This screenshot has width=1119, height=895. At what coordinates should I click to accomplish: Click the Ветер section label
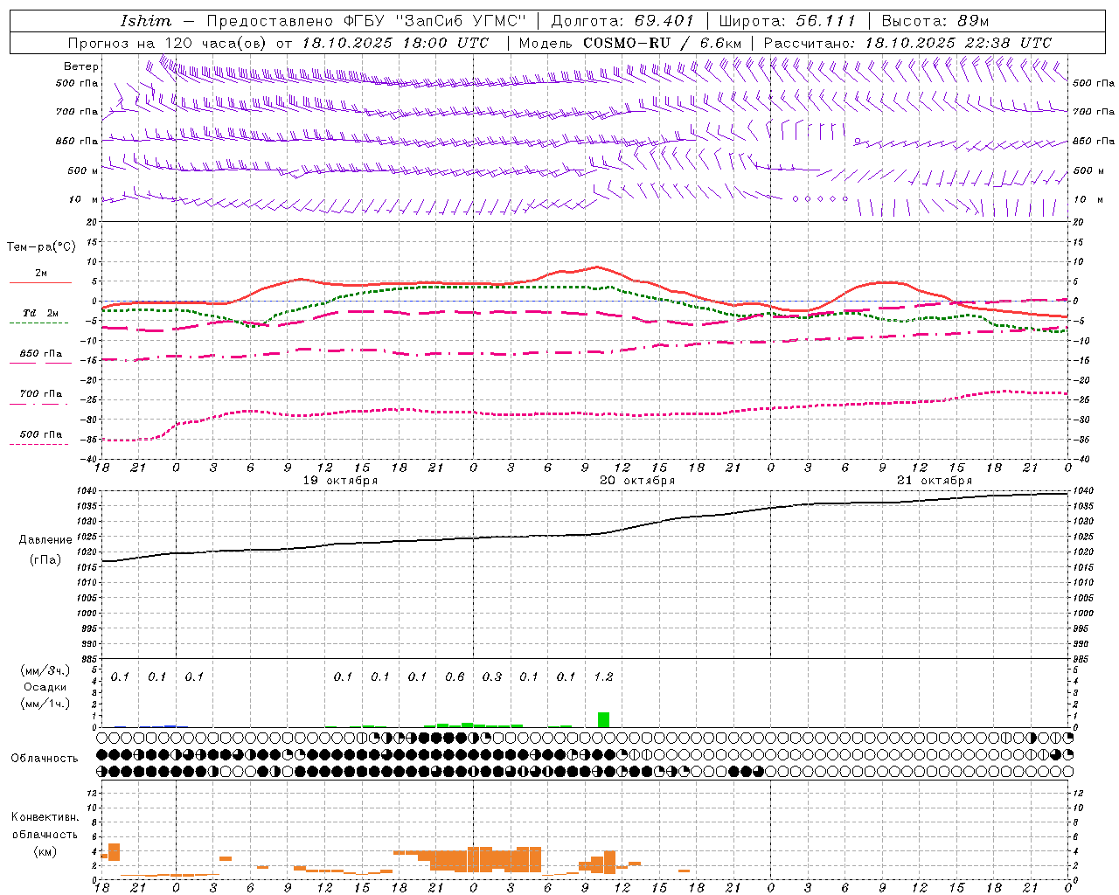tap(80, 66)
